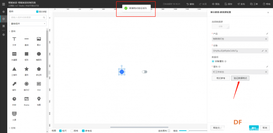Select the 文字 text component
Image resolution: width=273 pixels, height=133 pixels.
tap(14, 41)
